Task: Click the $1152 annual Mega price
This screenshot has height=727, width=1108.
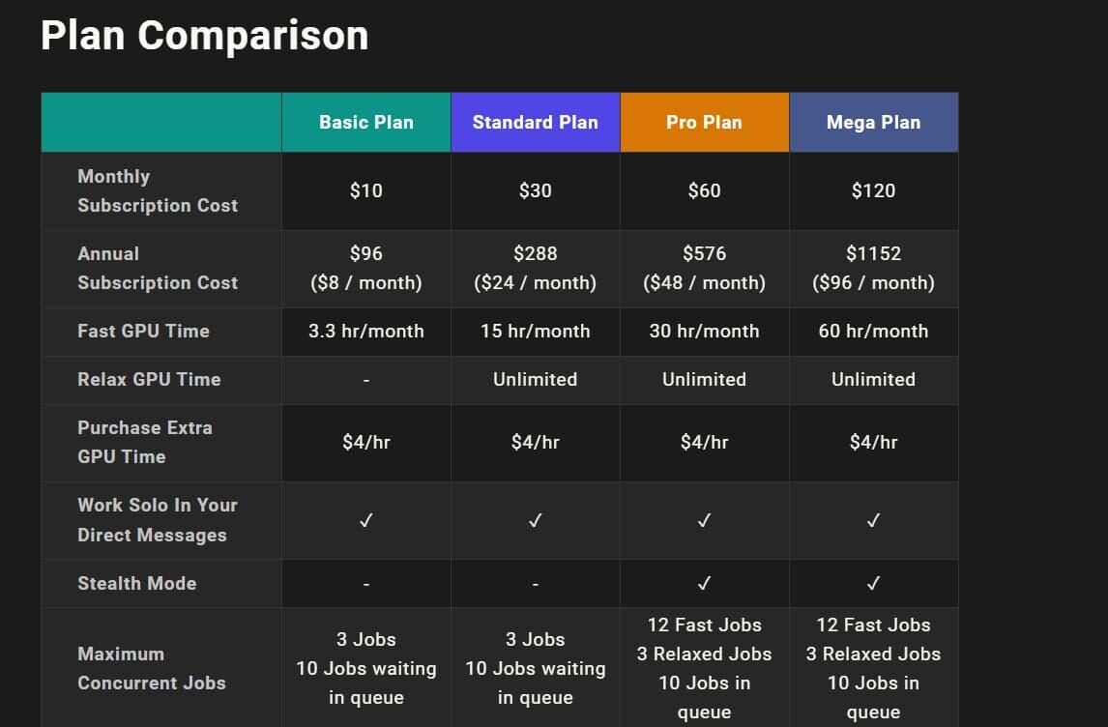Action: pyautogui.click(x=873, y=253)
